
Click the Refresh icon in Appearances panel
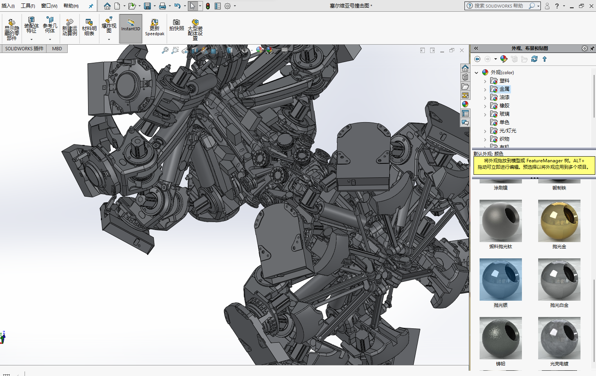click(x=534, y=59)
